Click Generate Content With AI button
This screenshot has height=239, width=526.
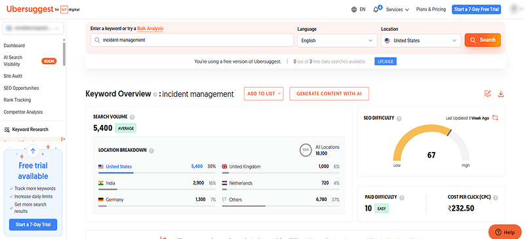point(329,94)
